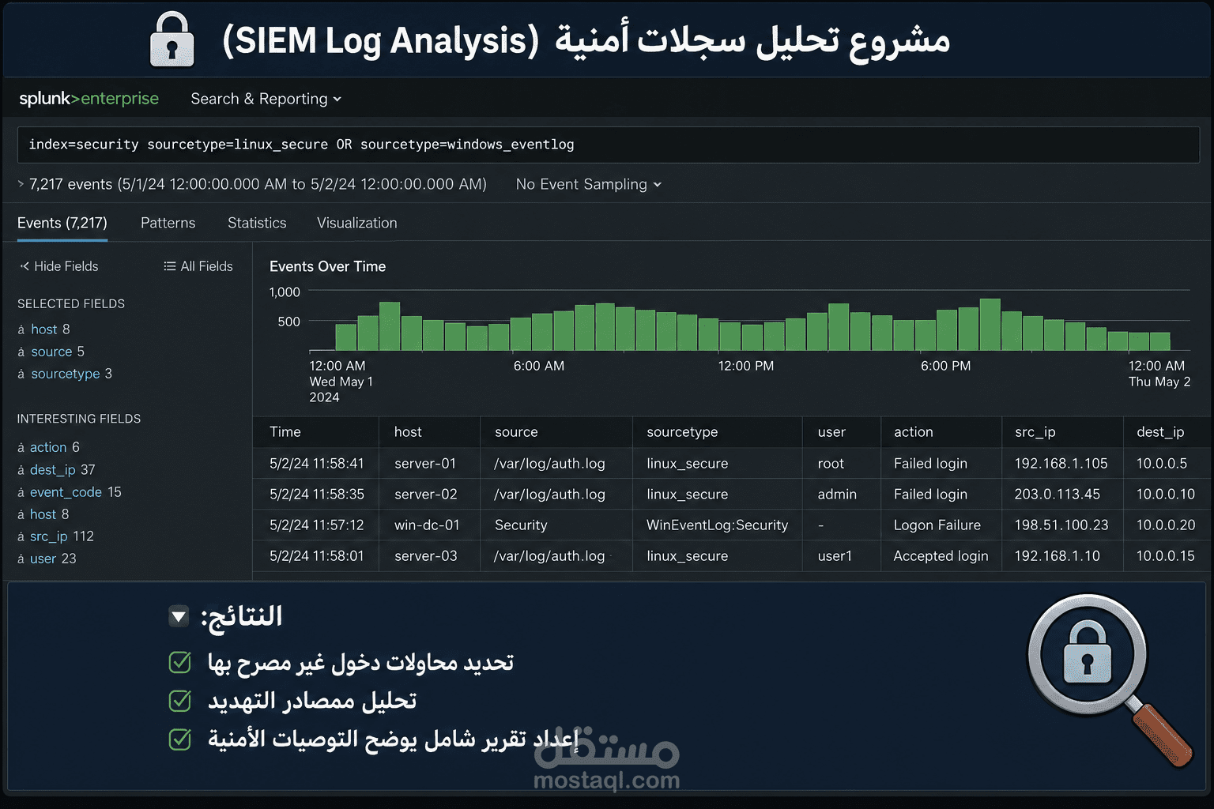
Task: Click user cell root
Action: [x=831, y=464]
